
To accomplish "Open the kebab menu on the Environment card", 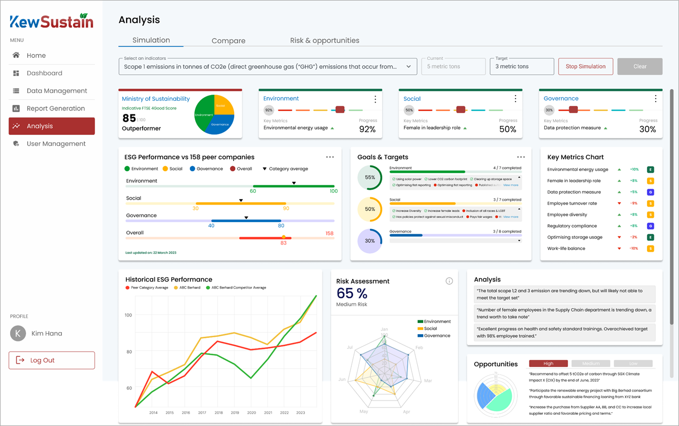I will click(x=375, y=99).
